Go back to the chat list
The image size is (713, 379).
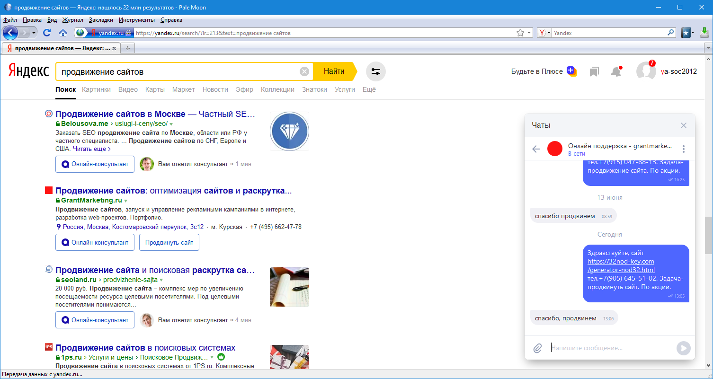536,149
